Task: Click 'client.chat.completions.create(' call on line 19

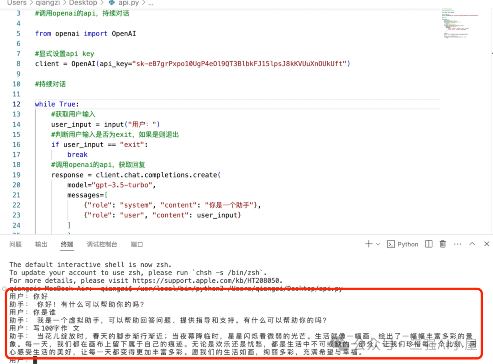Action: coord(158,175)
